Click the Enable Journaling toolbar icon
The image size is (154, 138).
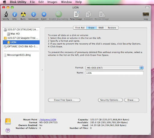pyautogui.click(x=59, y=14)
